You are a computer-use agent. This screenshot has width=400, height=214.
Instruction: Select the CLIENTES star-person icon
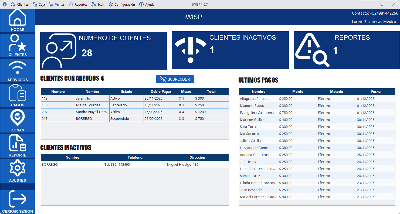coord(17,43)
